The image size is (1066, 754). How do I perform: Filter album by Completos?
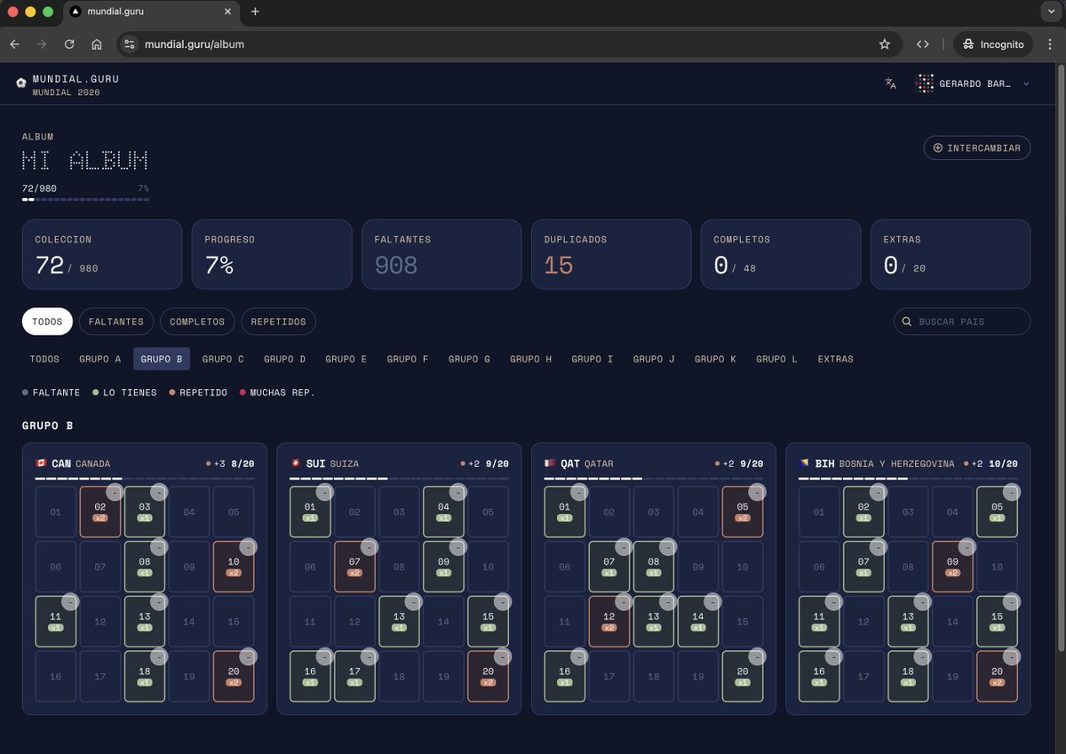tap(198, 321)
